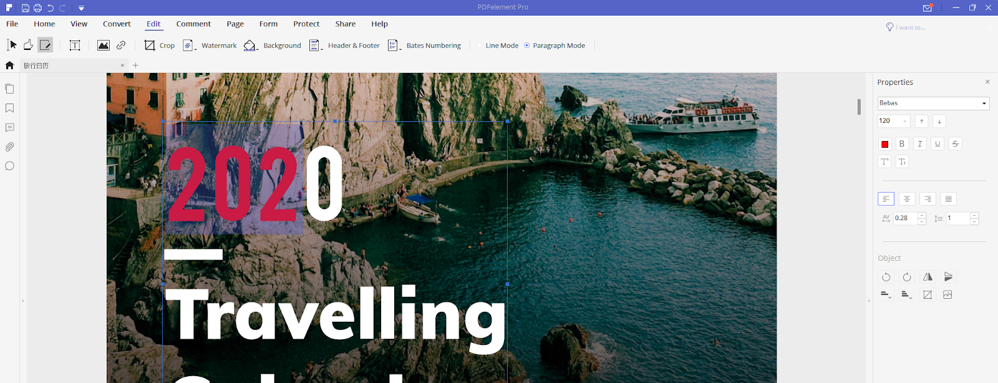
Task: Rotate object counterclockwise
Action: pos(886,277)
